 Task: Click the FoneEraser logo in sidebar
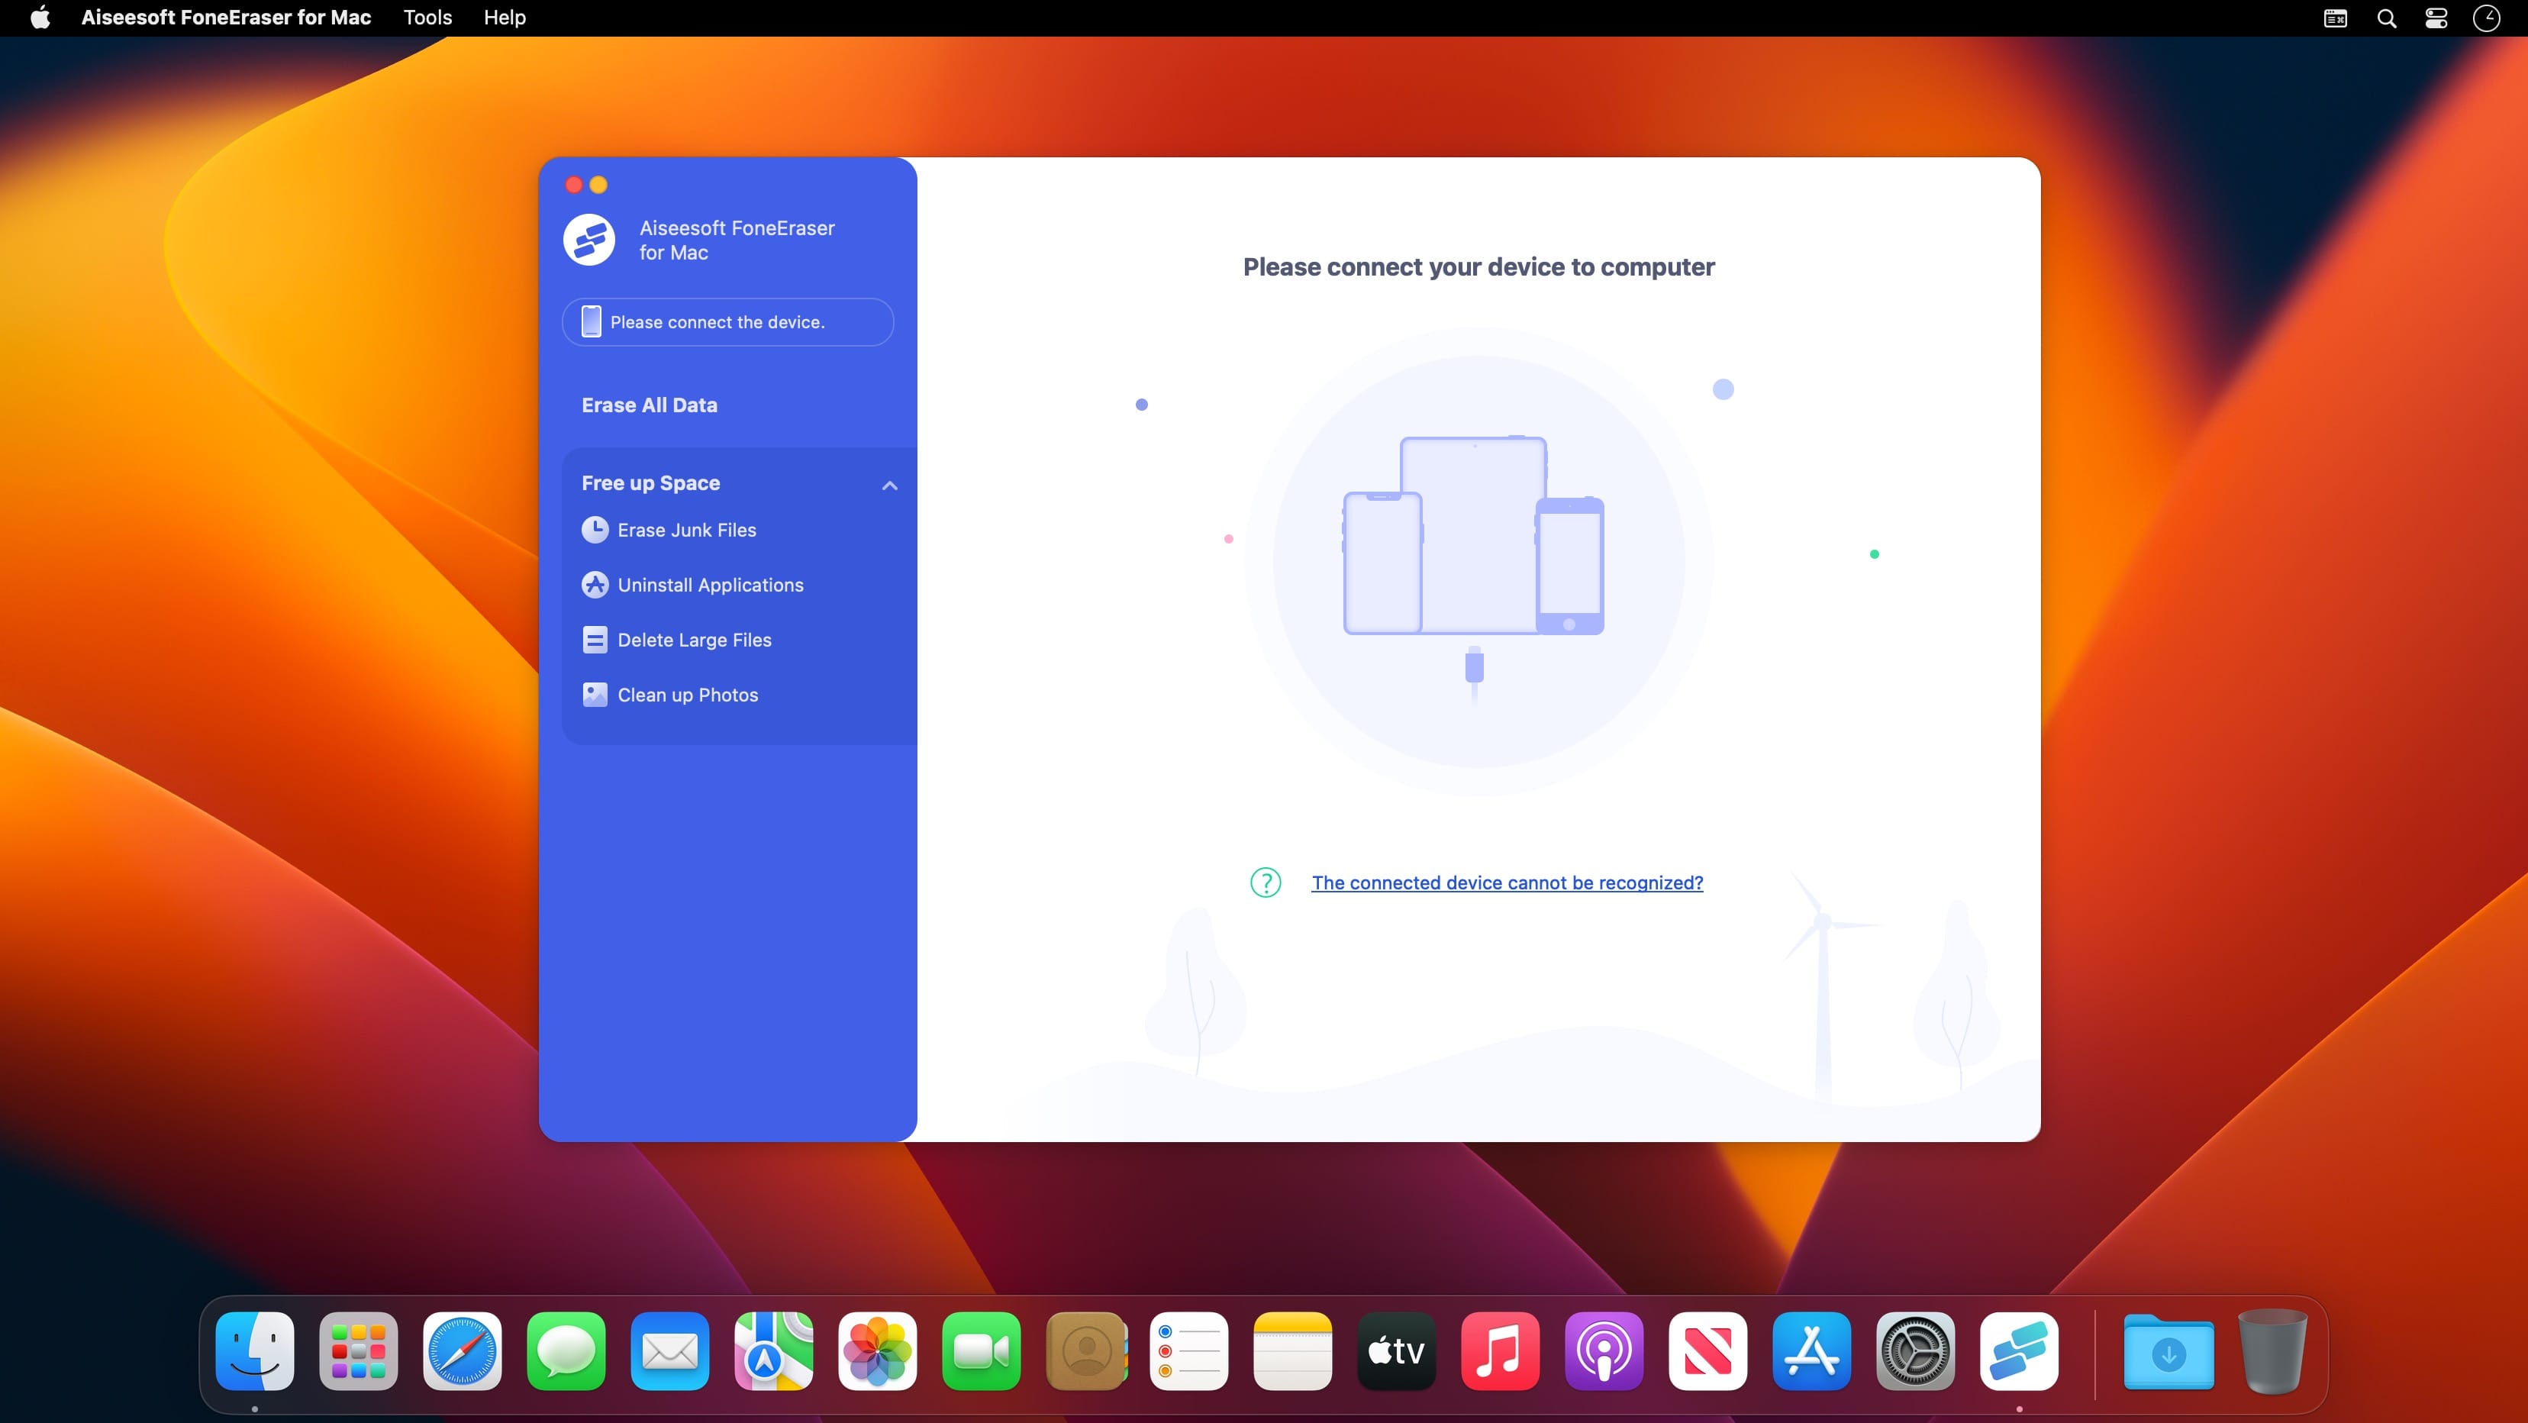point(588,240)
